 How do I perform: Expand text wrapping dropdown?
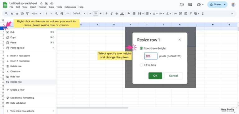pyautogui.click(x=164, y=14)
